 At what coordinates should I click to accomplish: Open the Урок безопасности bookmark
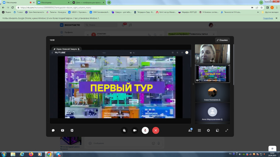(x=35, y=12)
